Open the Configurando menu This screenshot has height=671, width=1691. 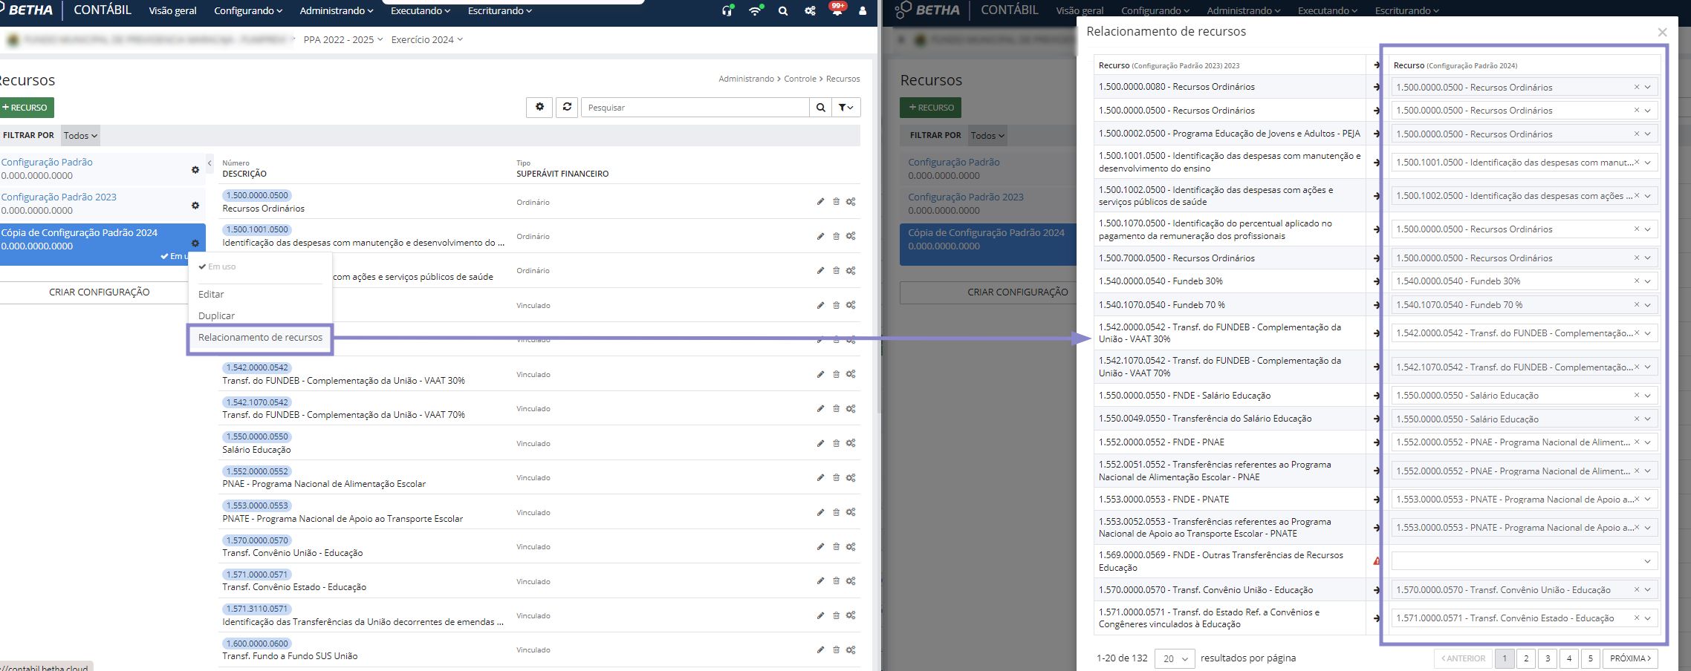pos(248,11)
